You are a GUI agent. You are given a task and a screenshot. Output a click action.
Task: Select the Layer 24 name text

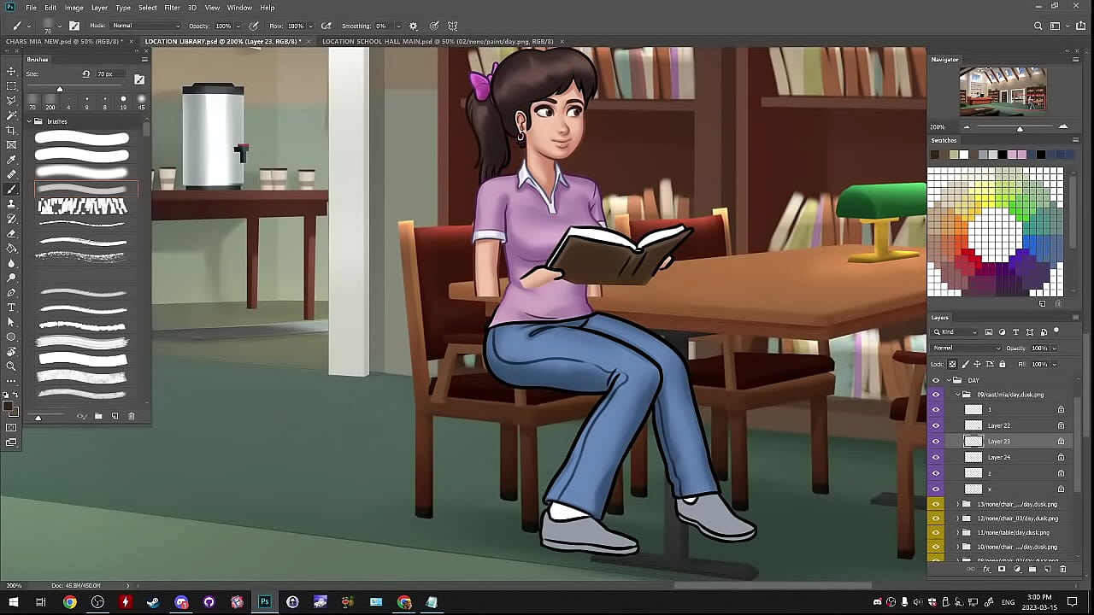coord(999,457)
